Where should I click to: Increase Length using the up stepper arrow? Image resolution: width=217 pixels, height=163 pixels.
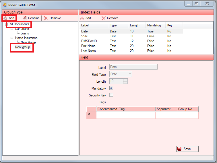click(125, 80)
